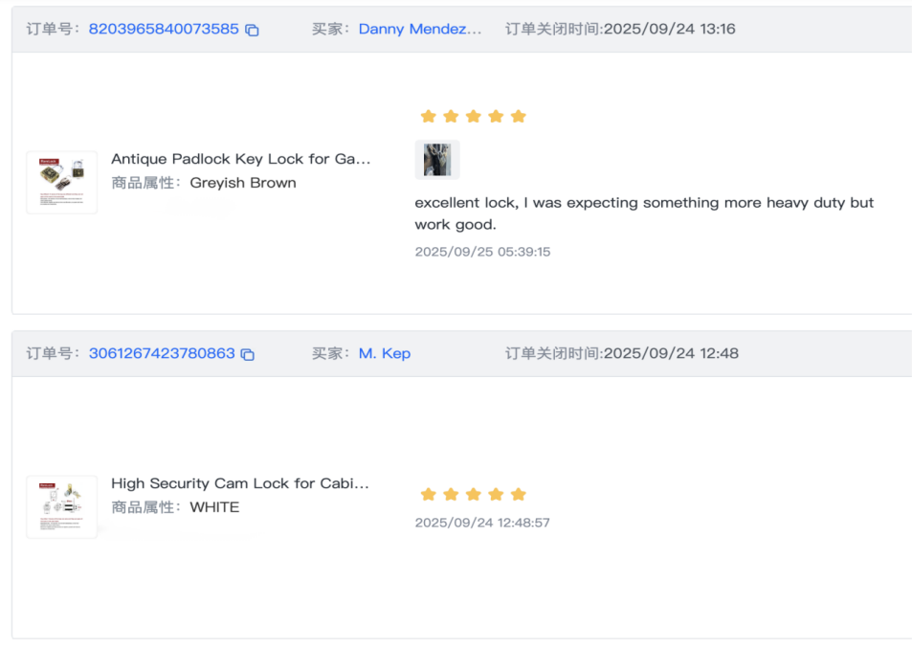
Task: Open order 8203965840073585 details
Action: [164, 29]
